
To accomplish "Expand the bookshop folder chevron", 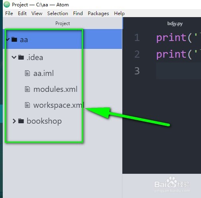I will pos(14,121).
